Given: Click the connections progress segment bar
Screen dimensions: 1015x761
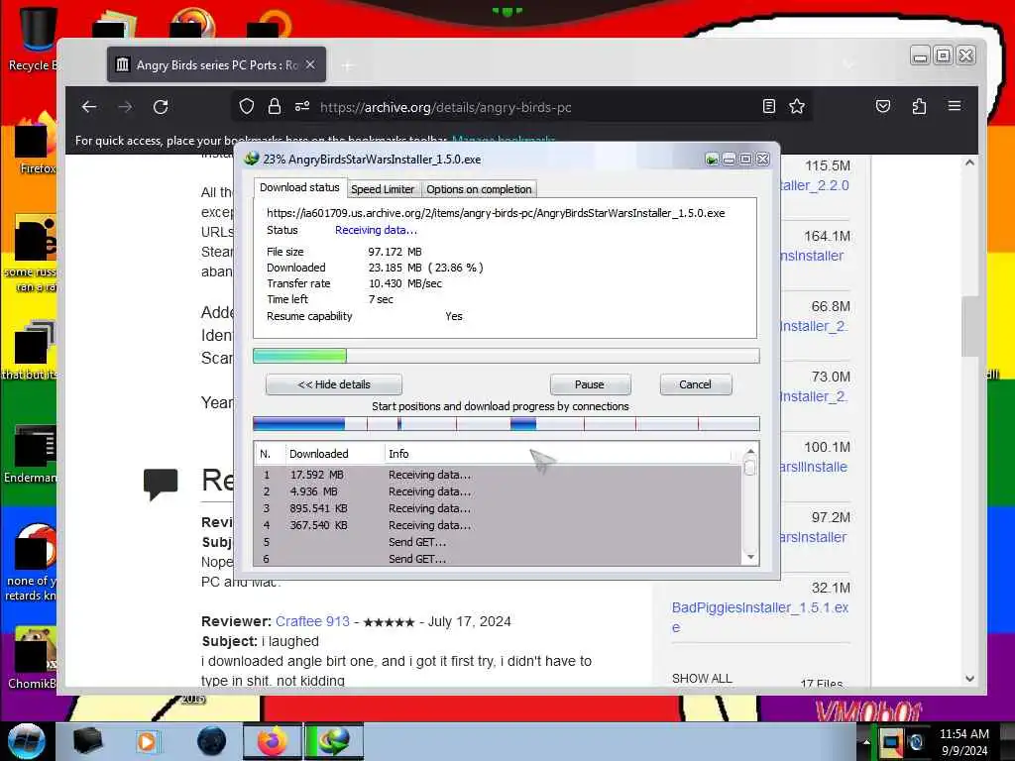Looking at the screenshot, I should [x=507, y=424].
